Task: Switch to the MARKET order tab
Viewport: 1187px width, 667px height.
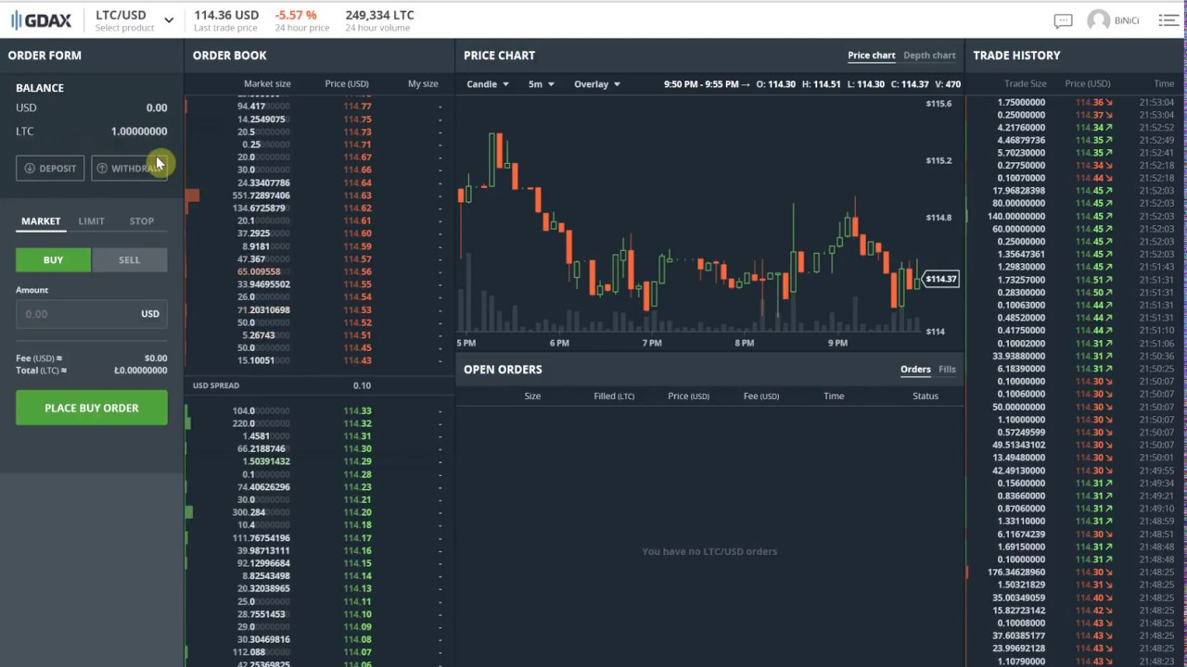Action: 41,221
